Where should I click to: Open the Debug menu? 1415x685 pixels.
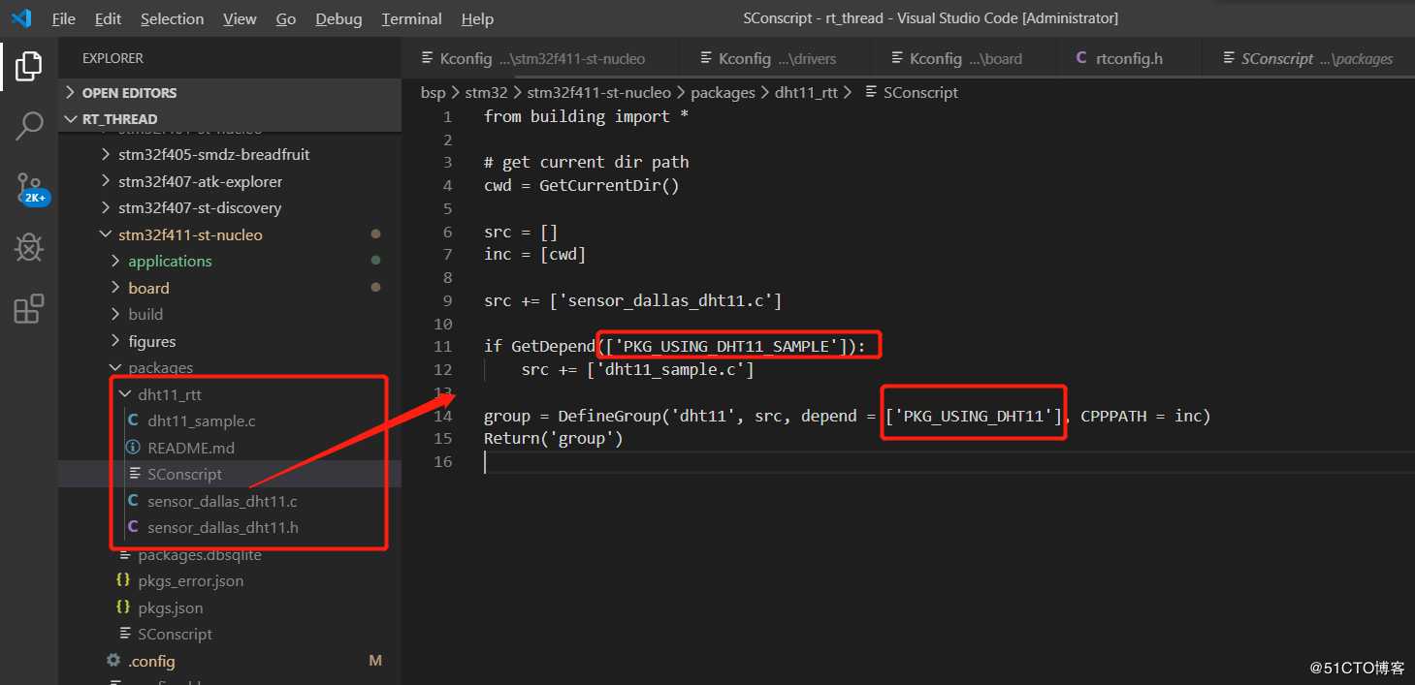(x=338, y=18)
